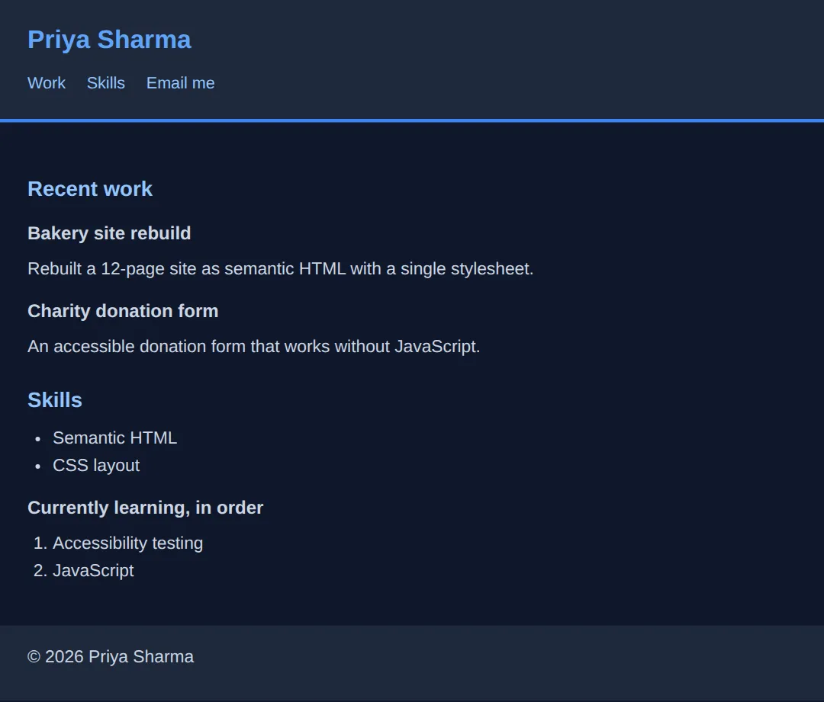Select the Accessibility testing list item
Image resolution: width=824 pixels, height=702 pixels.
click(x=127, y=543)
